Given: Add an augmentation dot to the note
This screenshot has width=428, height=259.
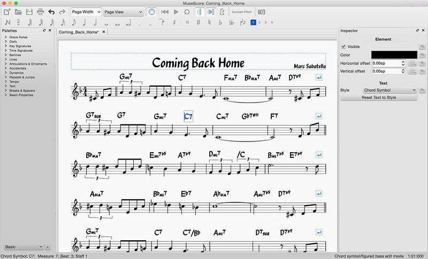Looking at the screenshot, I should pyautogui.click(x=140, y=24).
